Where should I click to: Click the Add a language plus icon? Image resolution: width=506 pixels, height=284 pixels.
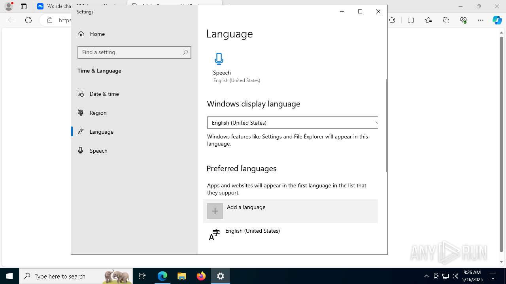215,211
